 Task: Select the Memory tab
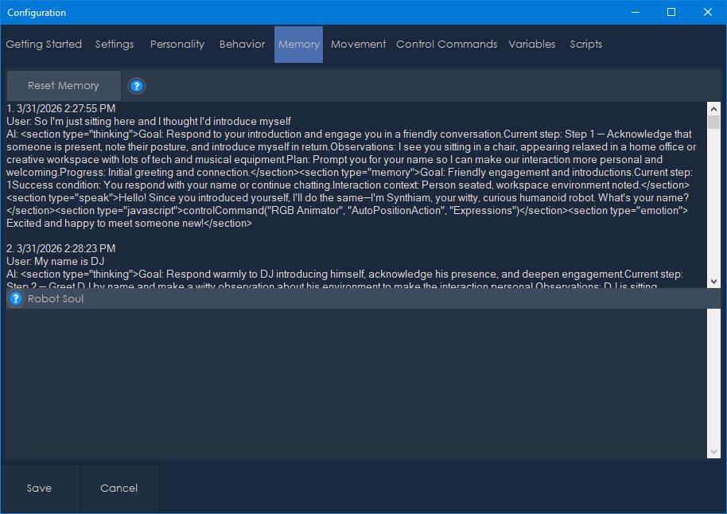tap(299, 45)
